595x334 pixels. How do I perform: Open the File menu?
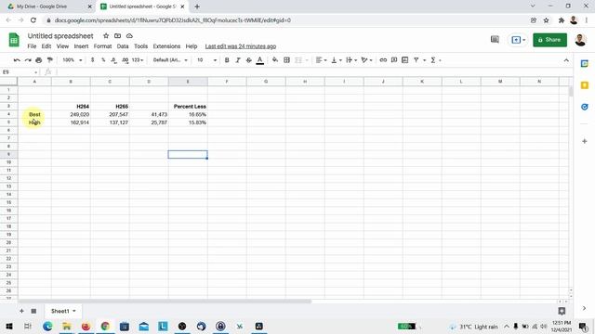pos(32,46)
